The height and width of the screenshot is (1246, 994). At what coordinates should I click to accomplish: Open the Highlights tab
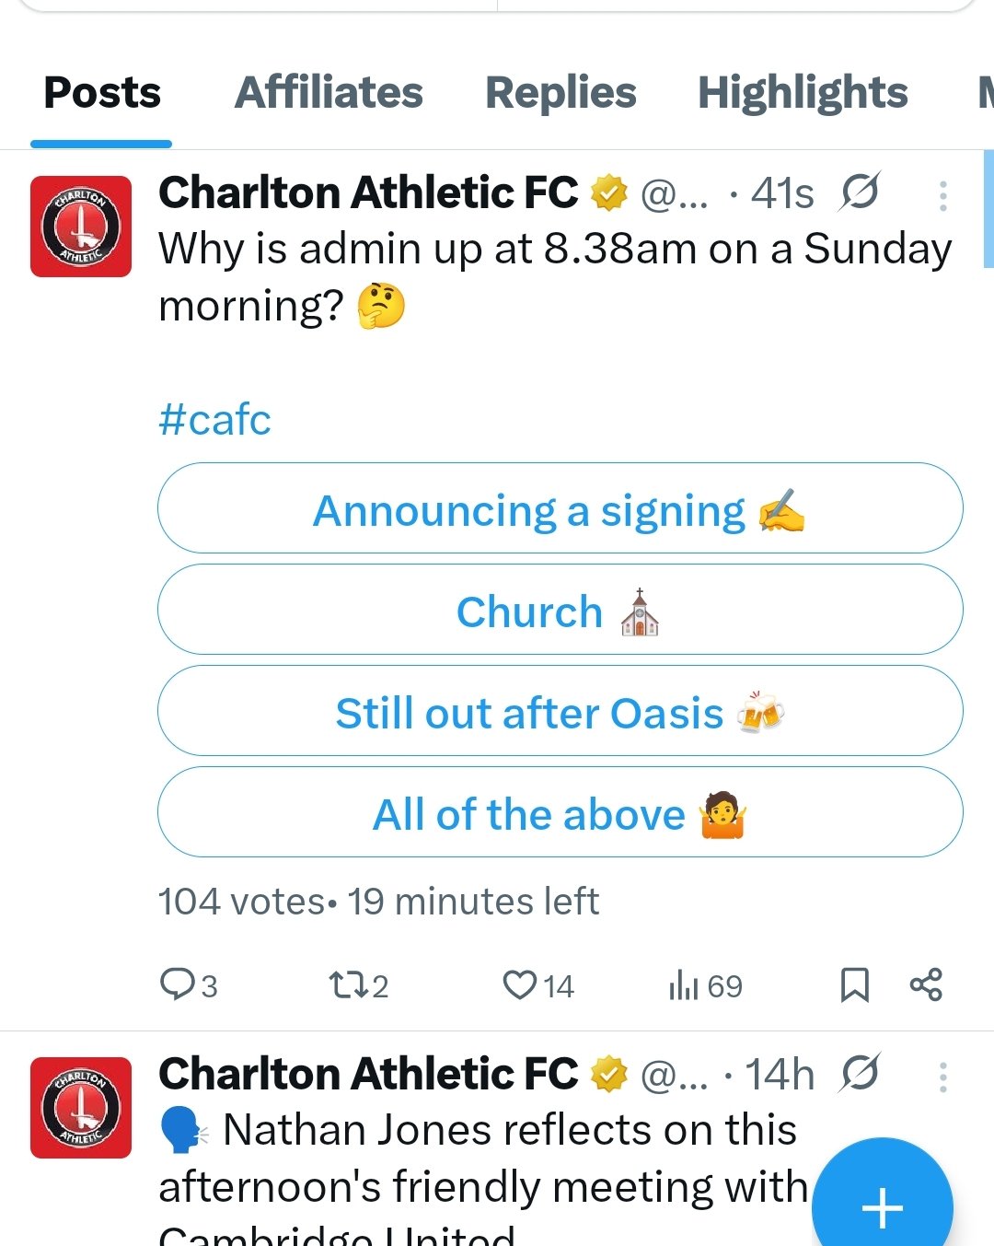point(803,93)
